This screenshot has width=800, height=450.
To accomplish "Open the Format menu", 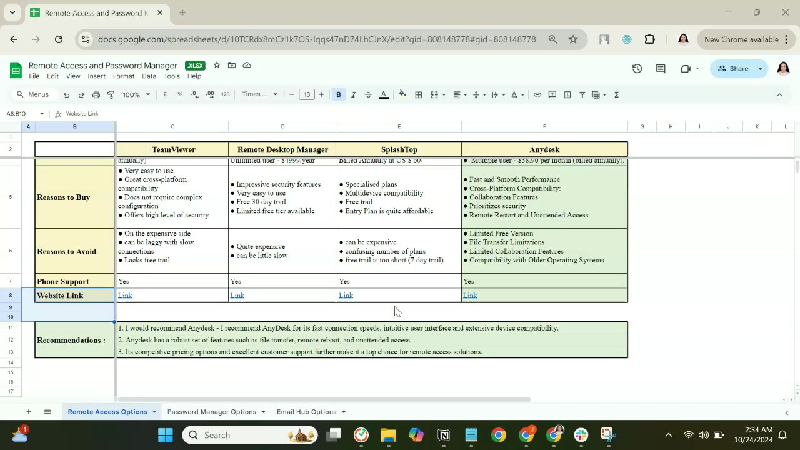I will (x=124, y=76).
